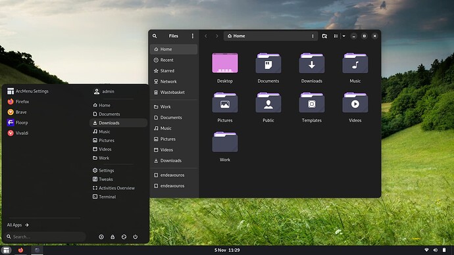Screen dimensions: 454x255
Task: Launch Brave browser from ArcMenu
Action: pyautogui.click(x=17, y=112)
